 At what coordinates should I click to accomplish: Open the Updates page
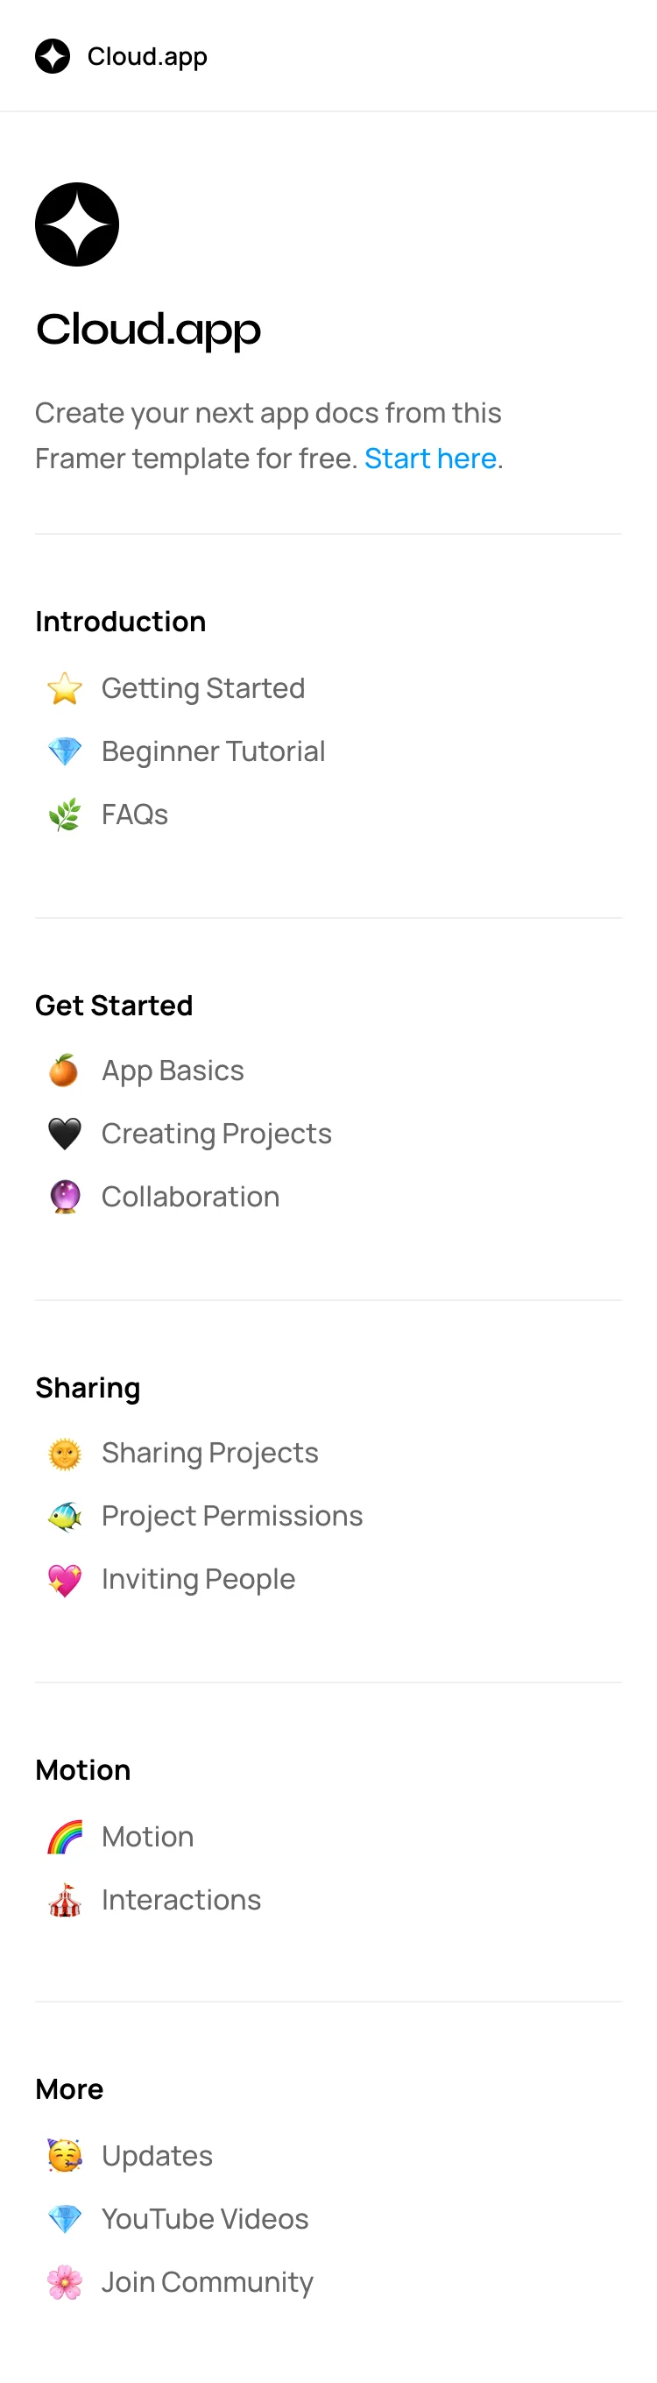tap(157, 2155)
